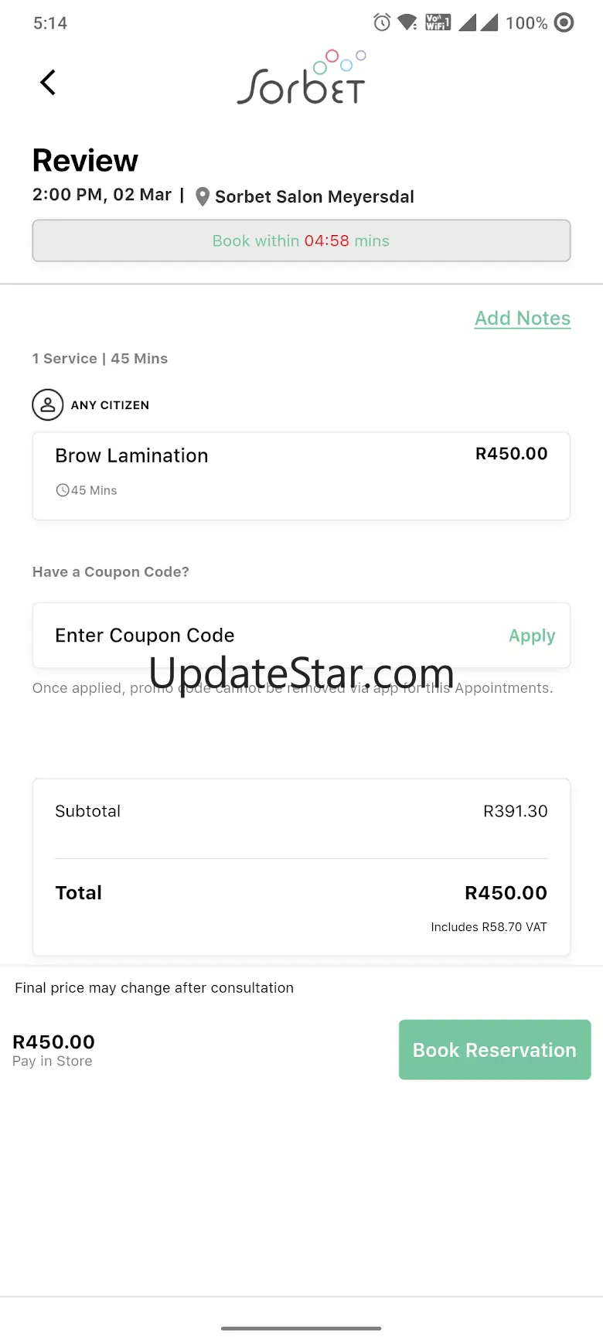The height and width of the screenshot is (1340, 603).
Task: Tap the battery circle icon in the status bar
Action: (x=565, y=22)
